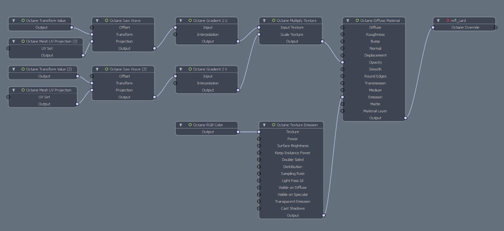
Task: Click Emission input port on Diffuse Material
Action: pyautogui.click(x=343, y=97)
